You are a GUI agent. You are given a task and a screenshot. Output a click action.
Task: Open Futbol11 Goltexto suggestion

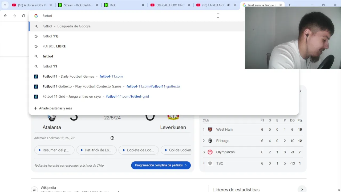[164, 86]
